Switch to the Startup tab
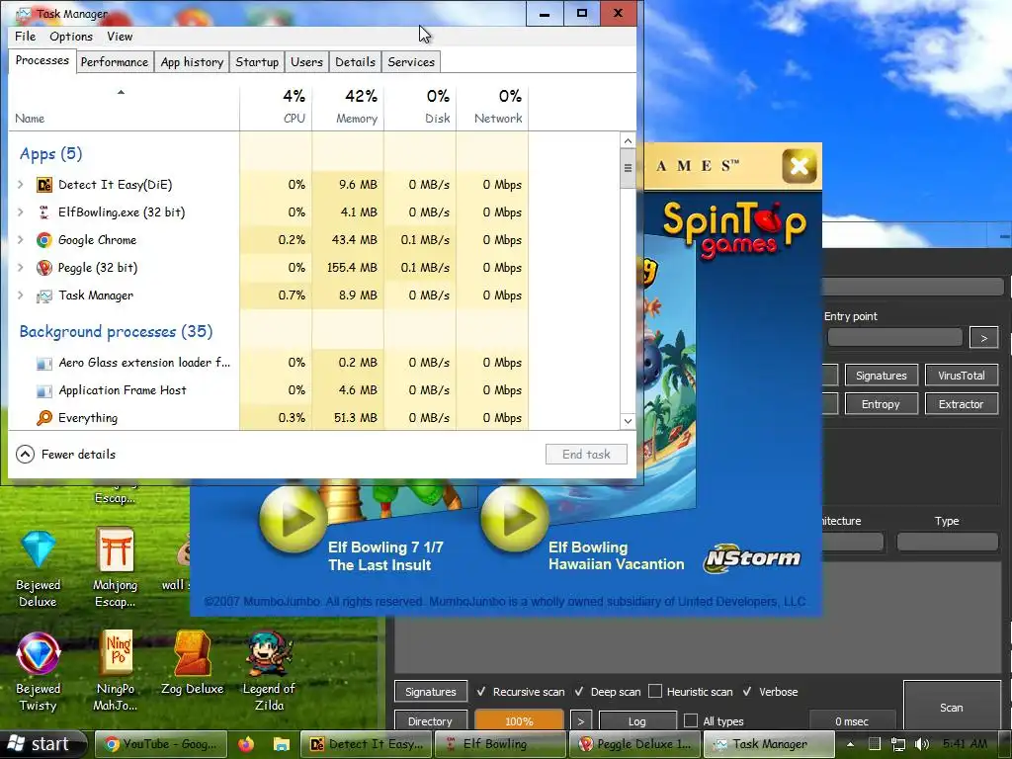The height and width of the screenshot is (759, 1012). pos(257,62)
